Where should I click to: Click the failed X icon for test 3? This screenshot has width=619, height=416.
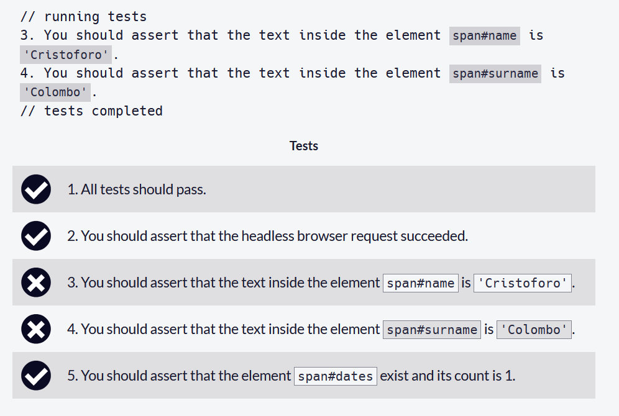[x=36, y=283]
